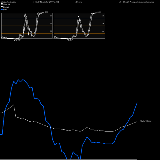Click the 'OBV' legend text
The height and width of the screenshot is (160, 160).
[x=5, y=10]
